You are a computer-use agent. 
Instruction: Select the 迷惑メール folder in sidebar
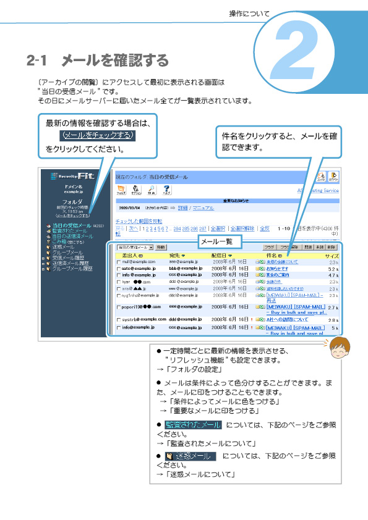pos(63,247)
